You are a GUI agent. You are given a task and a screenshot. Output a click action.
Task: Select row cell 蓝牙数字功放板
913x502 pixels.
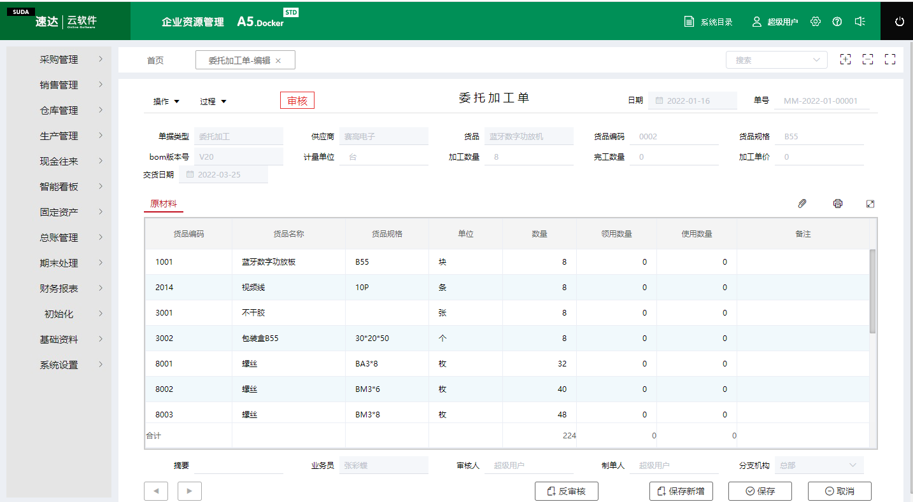point(288,261)
